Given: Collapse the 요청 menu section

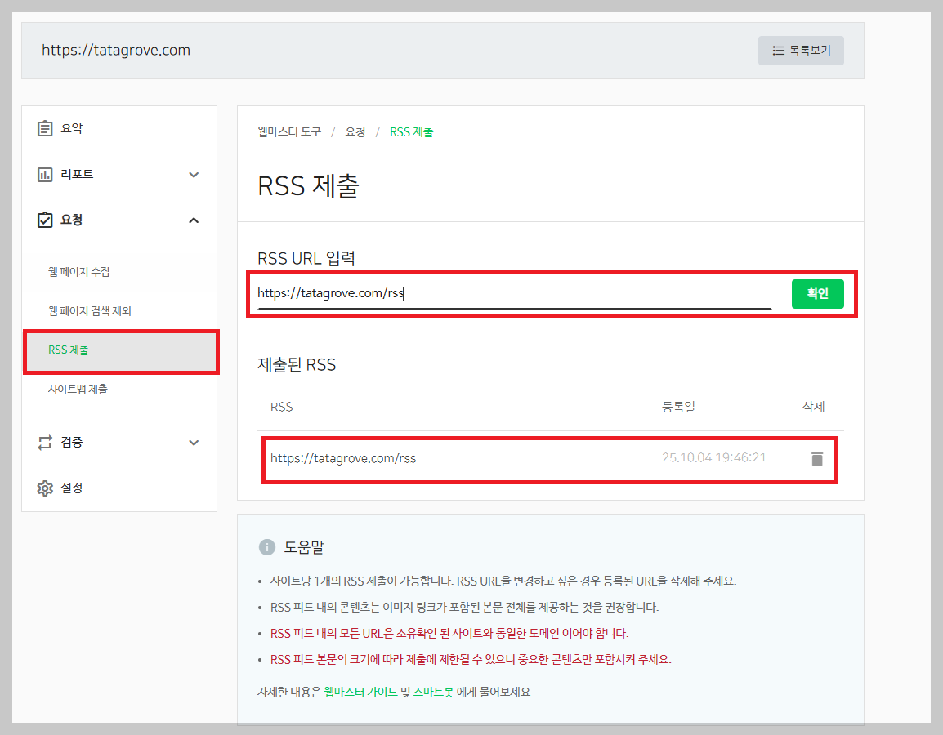Looking at the screenshot, I should (x=194, y=220).
